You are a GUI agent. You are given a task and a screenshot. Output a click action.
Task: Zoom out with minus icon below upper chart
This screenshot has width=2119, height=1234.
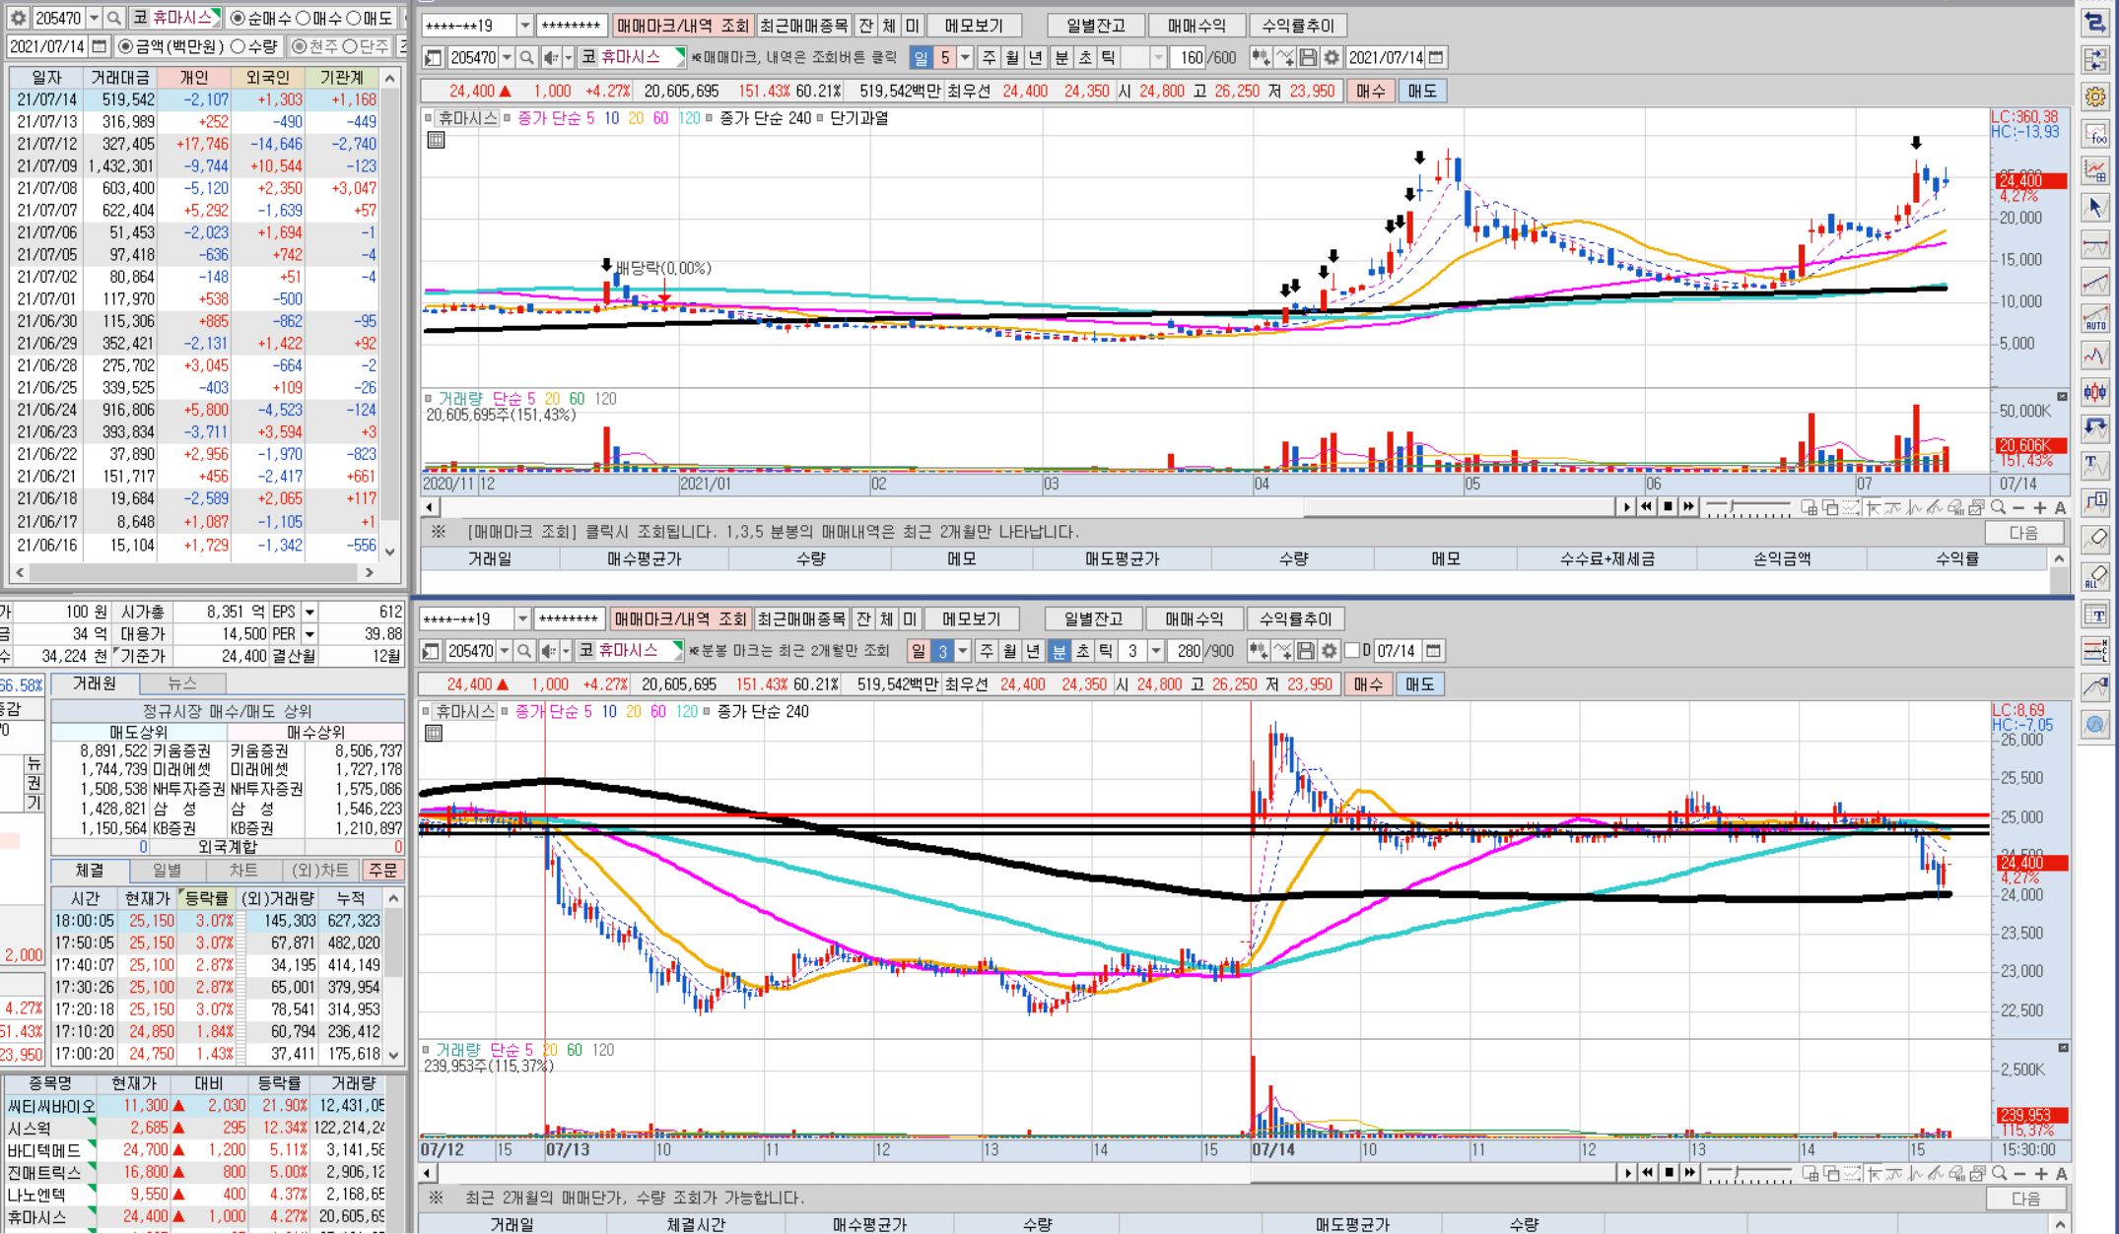(x=2018, y=507)
